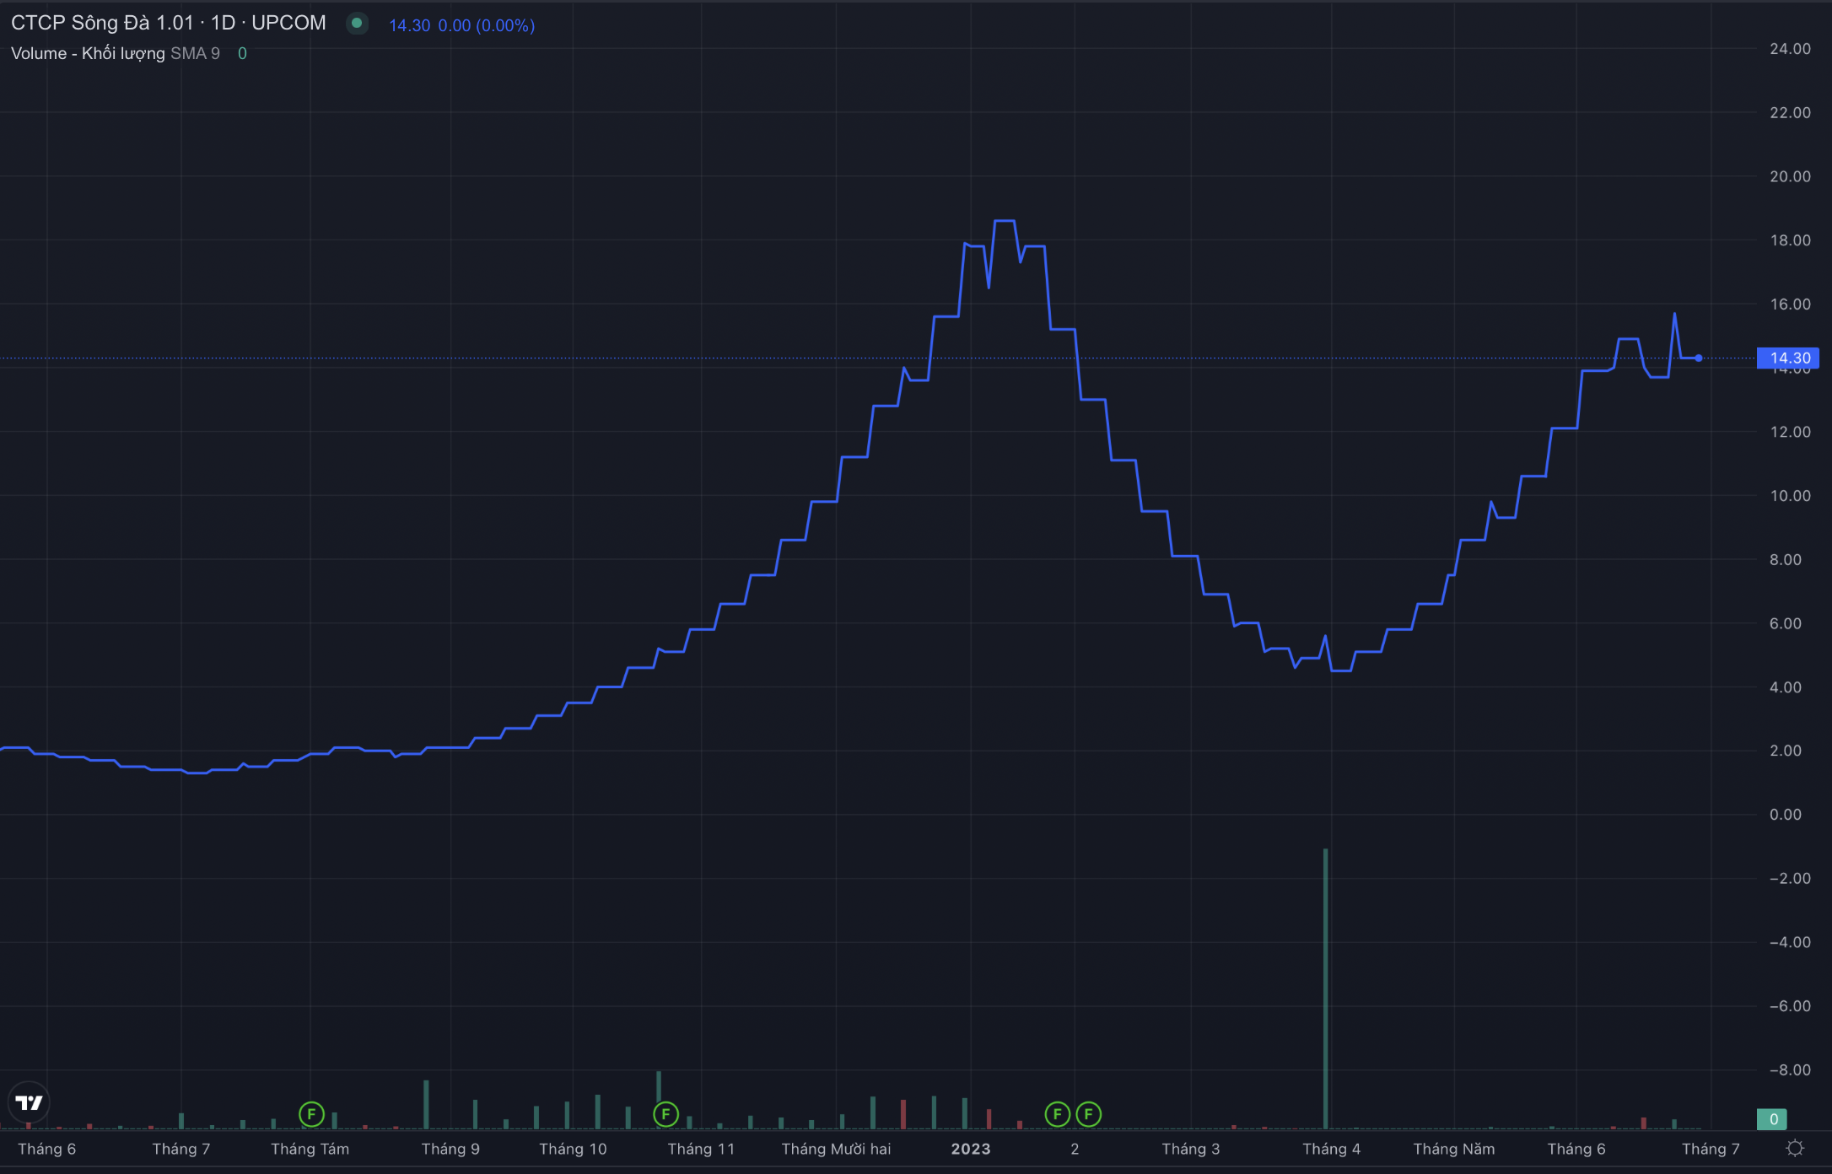The width and height of the screenshot is (1832, 1174).
Task: Click the Tháng Mười hai axis label
Action: tap(836, 1149)
